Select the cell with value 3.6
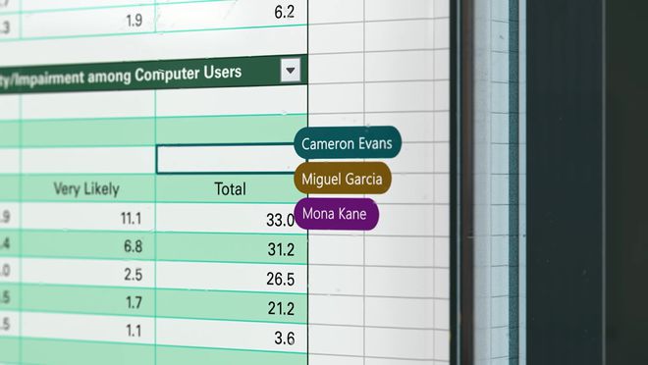Screen dimensions: 648x365 tap(232, 337)
